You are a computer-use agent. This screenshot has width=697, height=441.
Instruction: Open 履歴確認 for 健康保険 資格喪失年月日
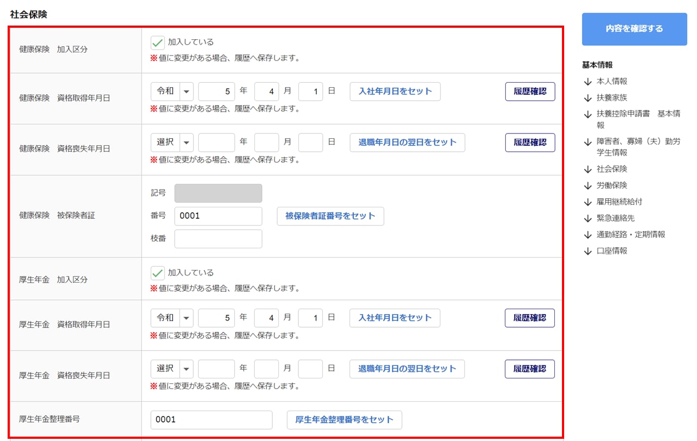coord(530,143)
